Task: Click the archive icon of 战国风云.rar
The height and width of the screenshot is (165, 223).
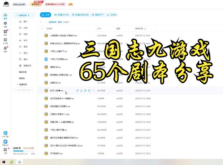Action: click(46, 82)
